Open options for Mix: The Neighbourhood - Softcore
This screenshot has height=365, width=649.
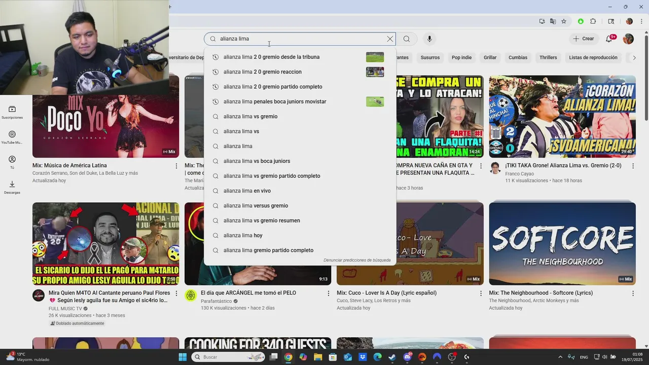633,293
